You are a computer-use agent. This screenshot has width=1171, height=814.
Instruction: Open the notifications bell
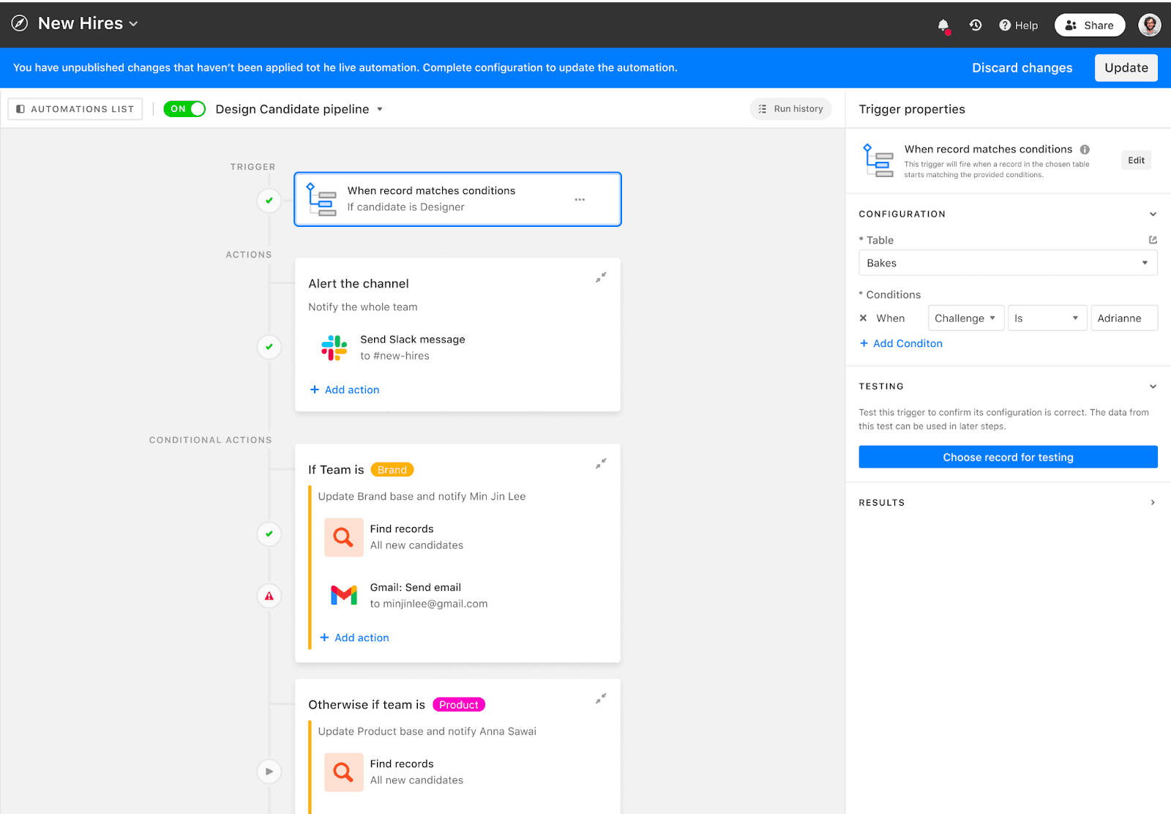(943, 26)
